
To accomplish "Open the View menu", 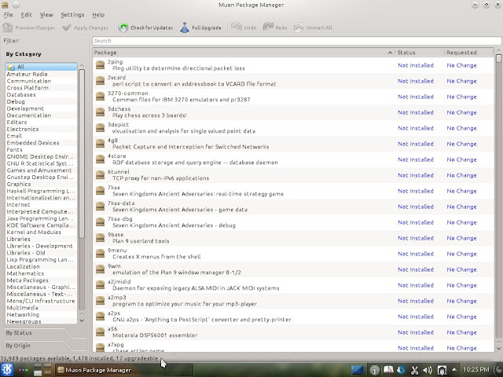I will click(46, 15).
